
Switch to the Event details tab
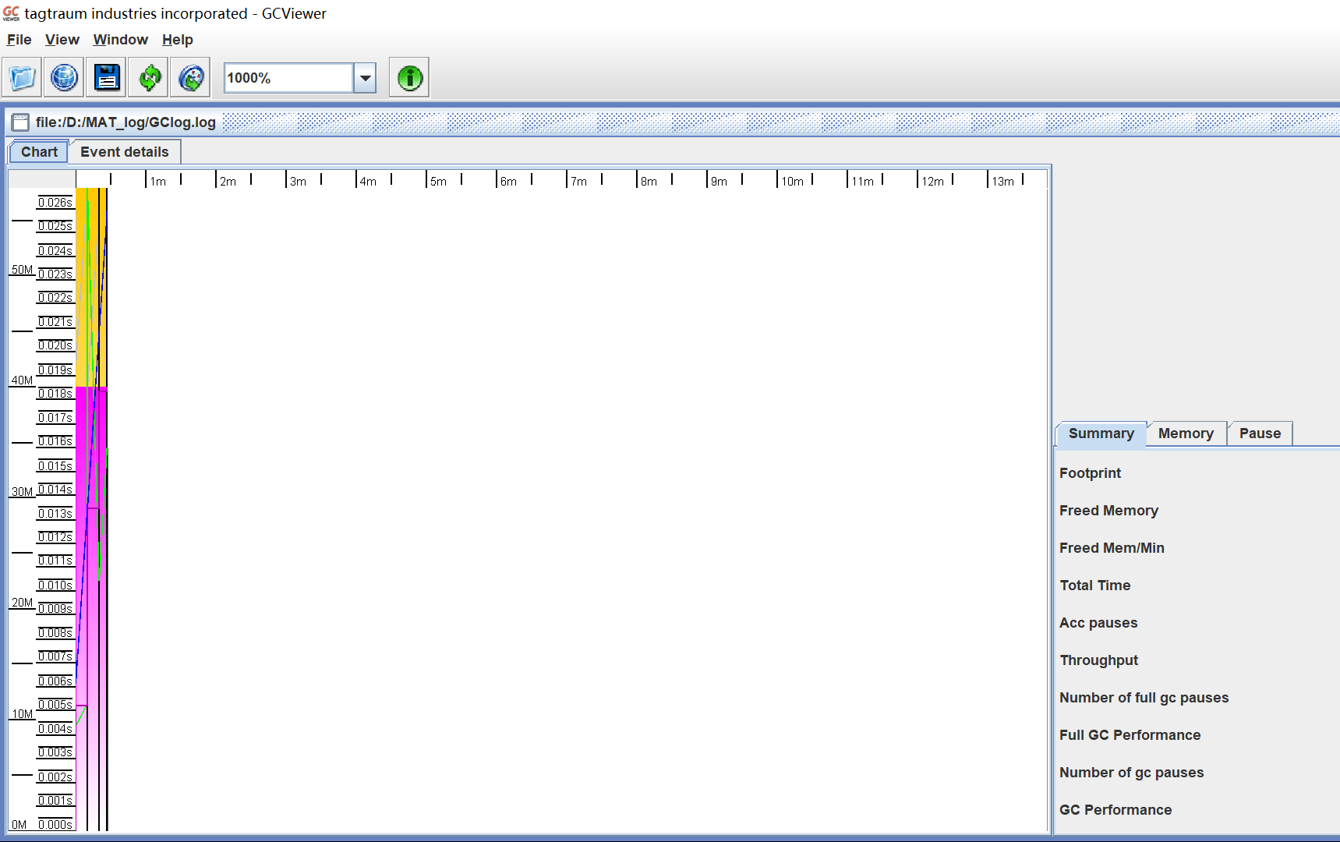[x=125, y=152]
